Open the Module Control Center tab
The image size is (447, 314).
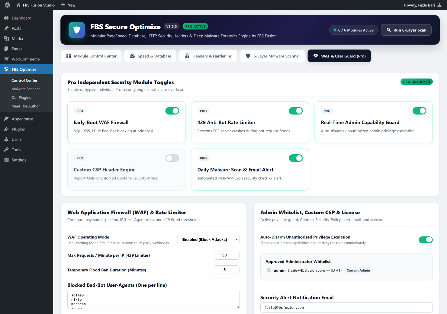(91, 56)
